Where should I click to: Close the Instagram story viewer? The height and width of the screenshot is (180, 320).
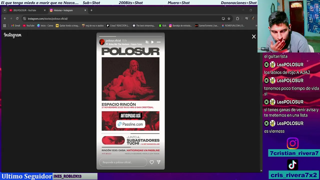point(254,37)
